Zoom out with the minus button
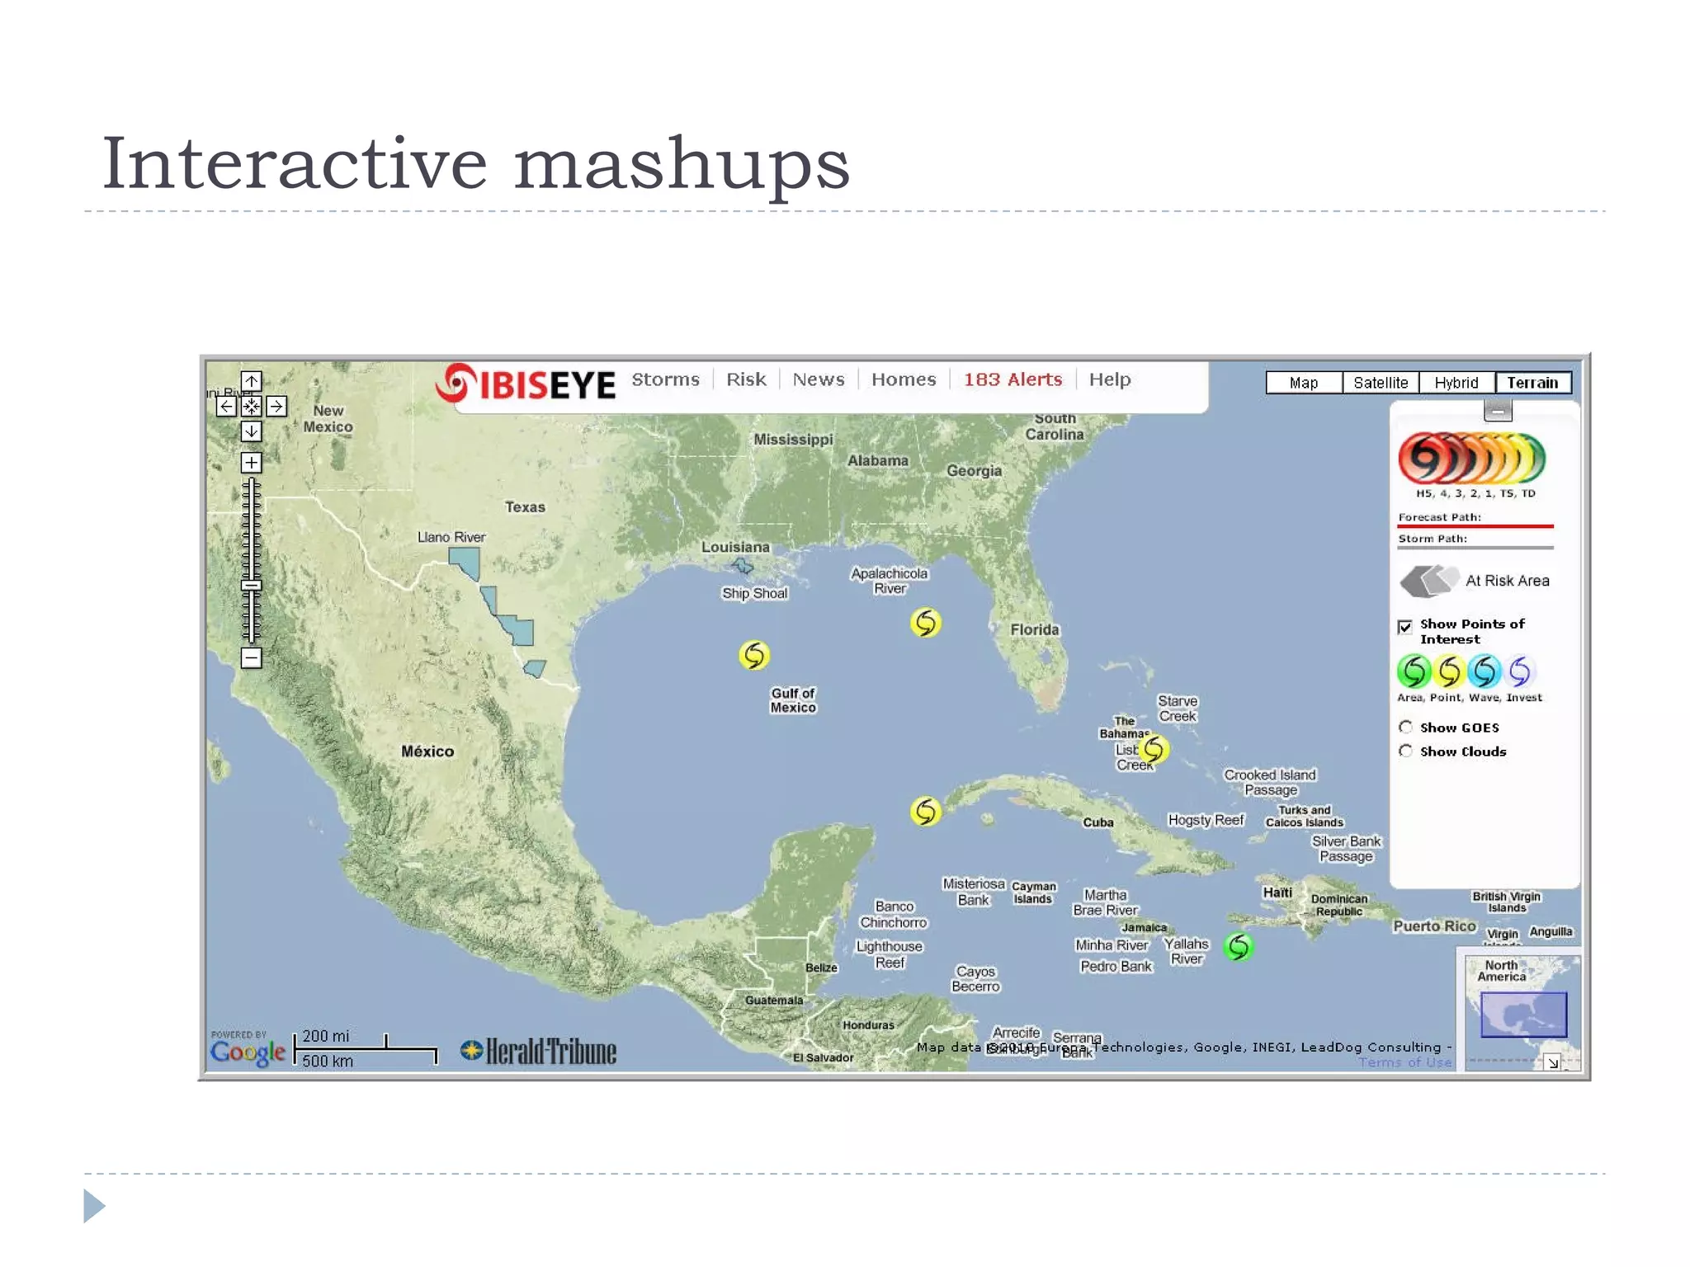The width and height of the screenshot is (1690, 1267). [252, 657]
